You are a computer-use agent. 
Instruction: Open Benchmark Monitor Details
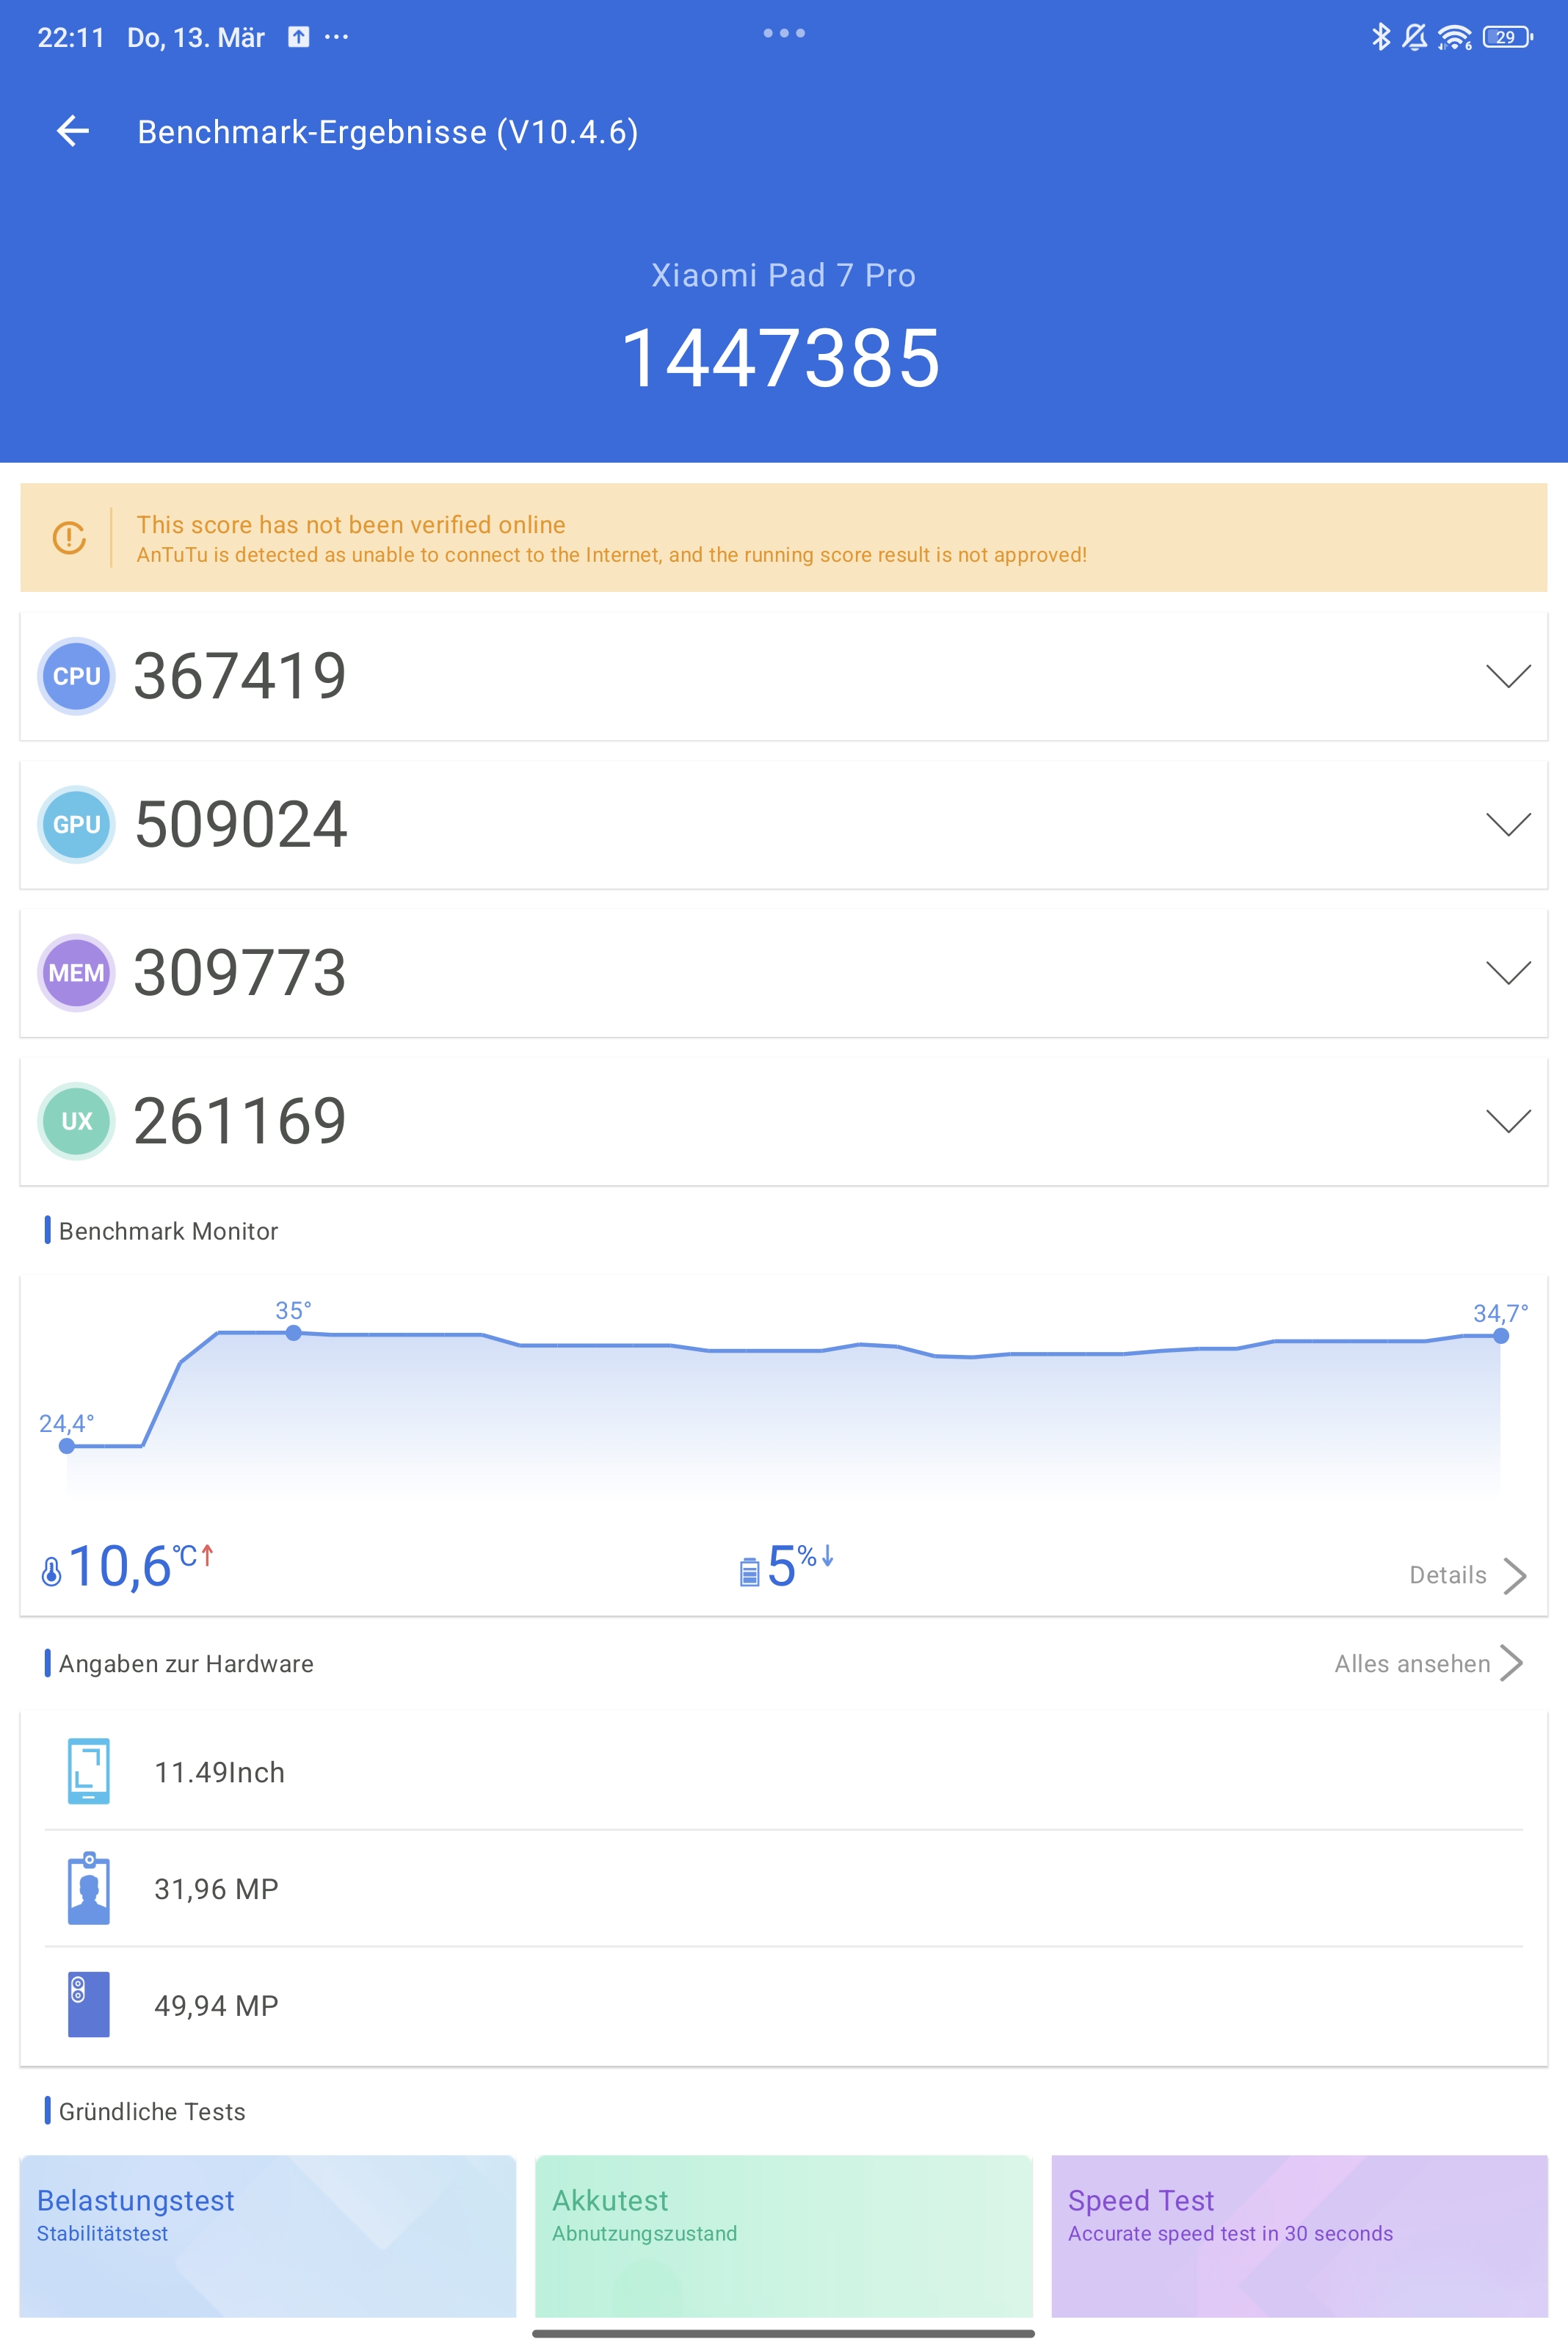[1467, 1576]
